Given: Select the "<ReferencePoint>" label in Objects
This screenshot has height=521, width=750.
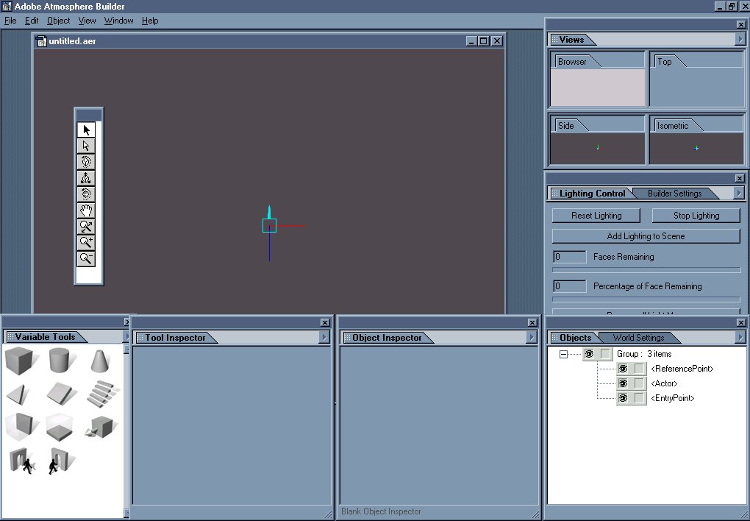Looking at the screenshot, I should (682, 369).
